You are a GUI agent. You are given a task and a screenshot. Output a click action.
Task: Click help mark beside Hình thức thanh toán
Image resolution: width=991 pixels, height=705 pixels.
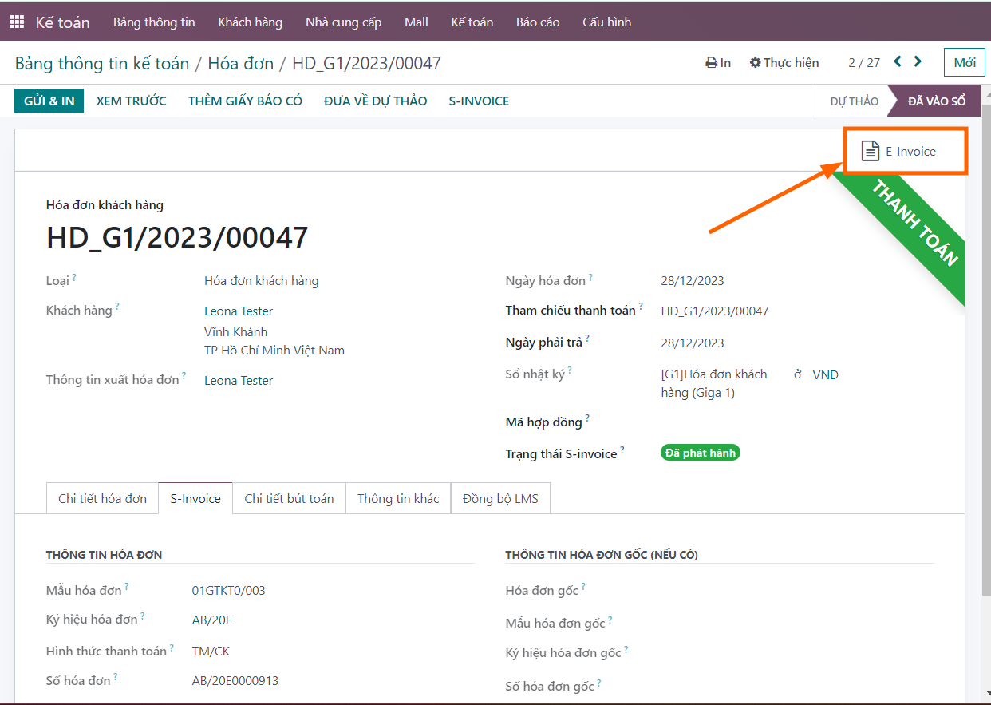pyautogui.click(x=172, y=648)
